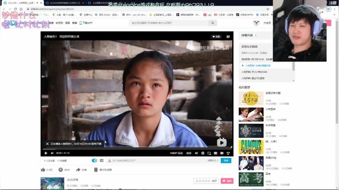
Task: Click the browser forward arrow
Action: tap(10, 9)
